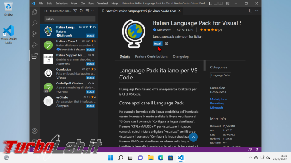Open the Microsoft resource link

point(216,108)
